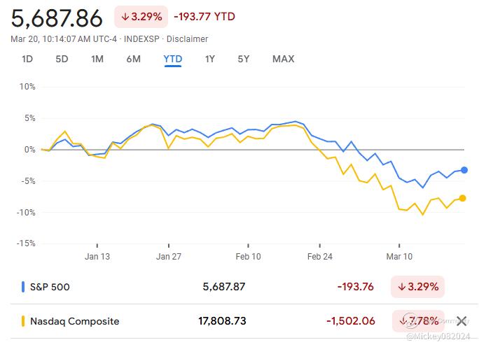Screen dimensions: 479x347
Task: Switch to the 5D time range
Action: [x=62, y=59]
